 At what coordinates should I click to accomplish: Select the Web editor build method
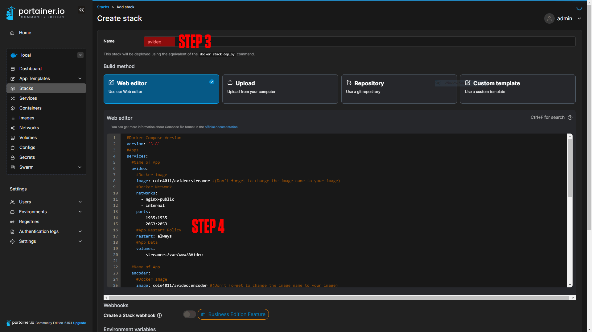161,89
